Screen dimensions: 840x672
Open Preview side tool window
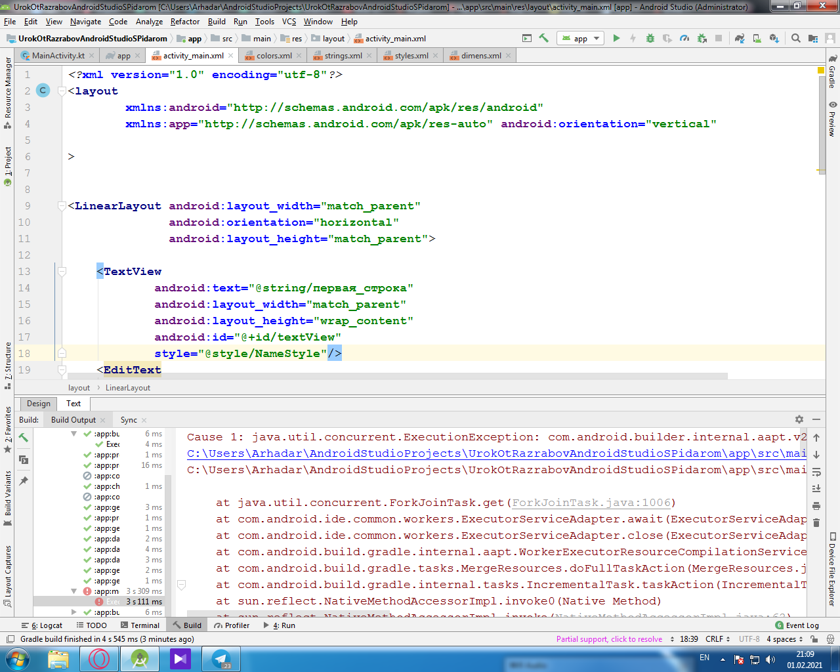coord(832,119)
